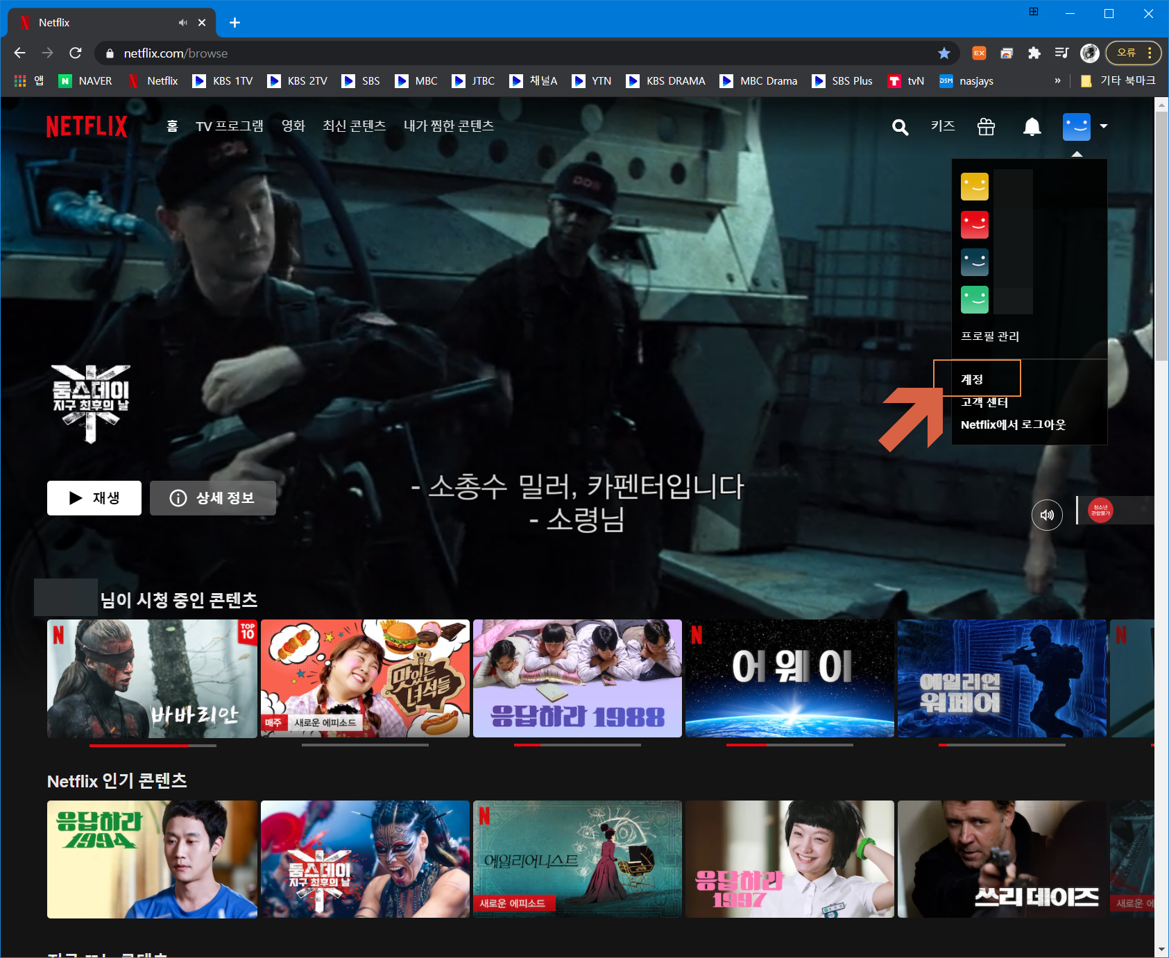Image resolution: width=1169 pixels, height=958 pixels.
Task: Open the 맛있는 녀석들 thumbnail
Action: (x=365, y=678)
